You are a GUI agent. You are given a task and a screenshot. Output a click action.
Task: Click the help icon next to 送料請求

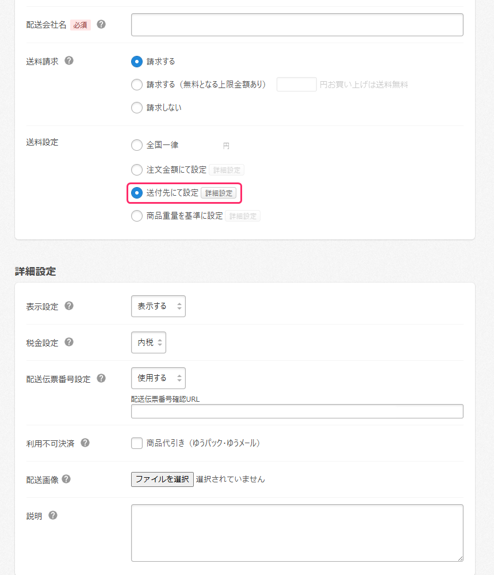pos(69,60)
